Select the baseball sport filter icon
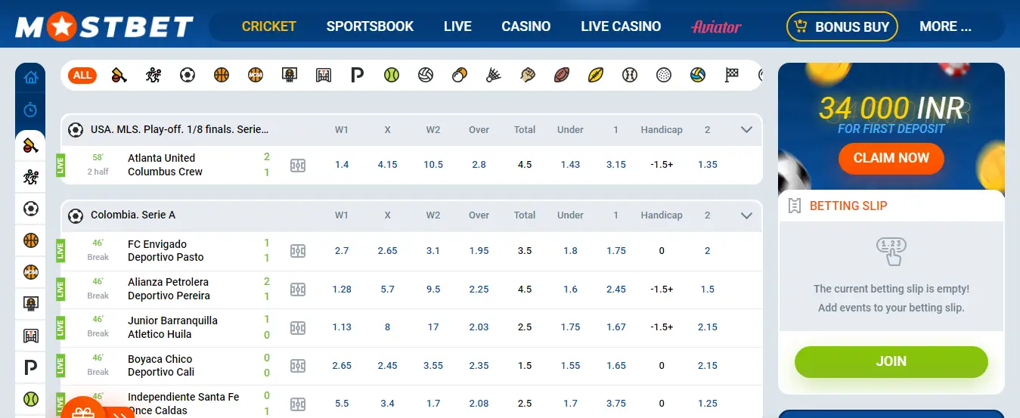The width and height of the screenshot is (1020, 418). 630,75
